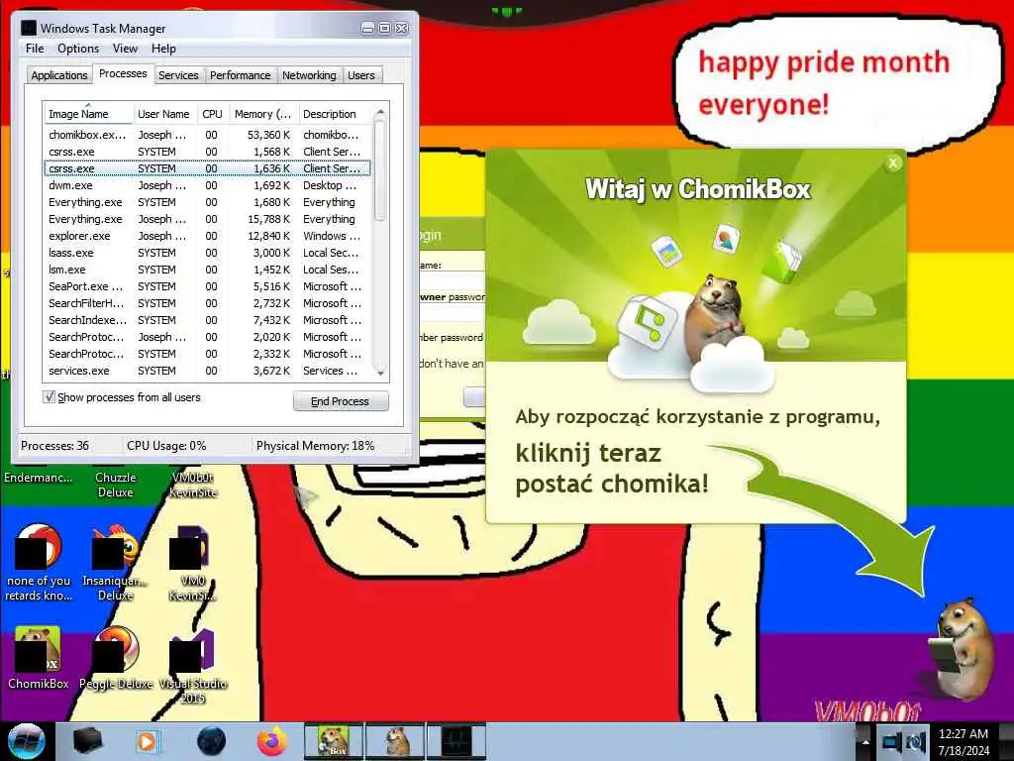
Task: Open Visual Studio 2015 desktop shortcut
Action: [193, 665]
